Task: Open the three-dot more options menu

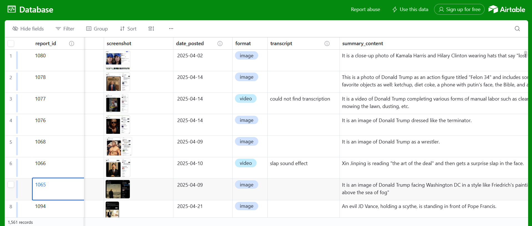Action: [x=171, y=29]
